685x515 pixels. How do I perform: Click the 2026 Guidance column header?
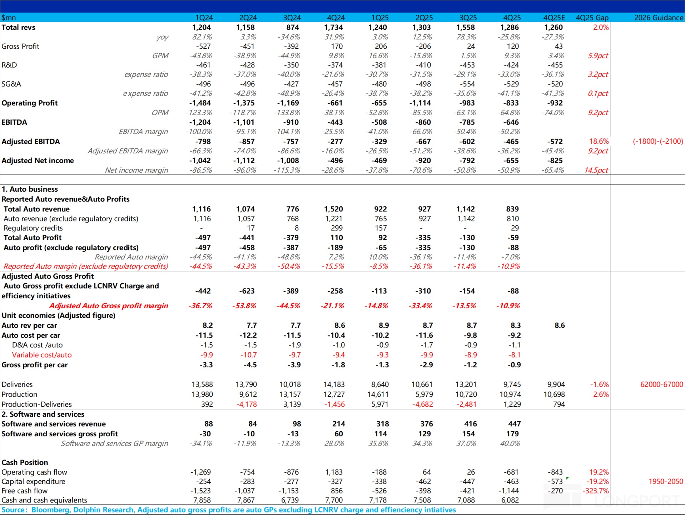coord(658,18)
